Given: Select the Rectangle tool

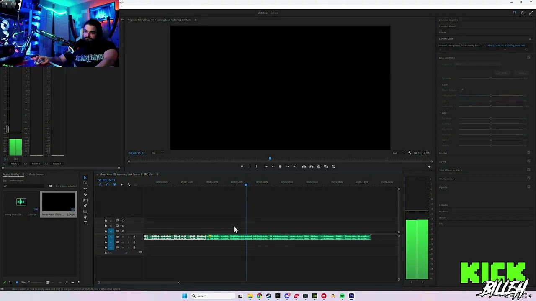Looking at the screenshot, I should (85, 212).
